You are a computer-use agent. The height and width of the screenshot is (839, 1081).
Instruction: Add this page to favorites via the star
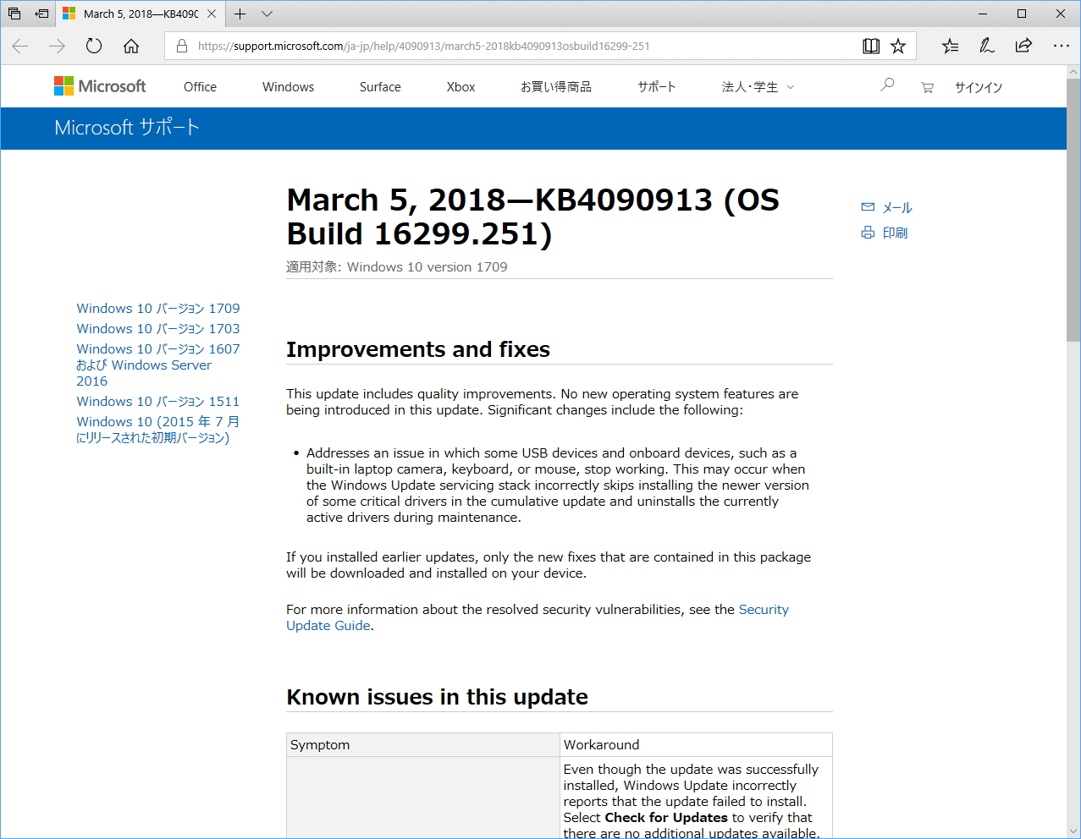click(899, 46)
